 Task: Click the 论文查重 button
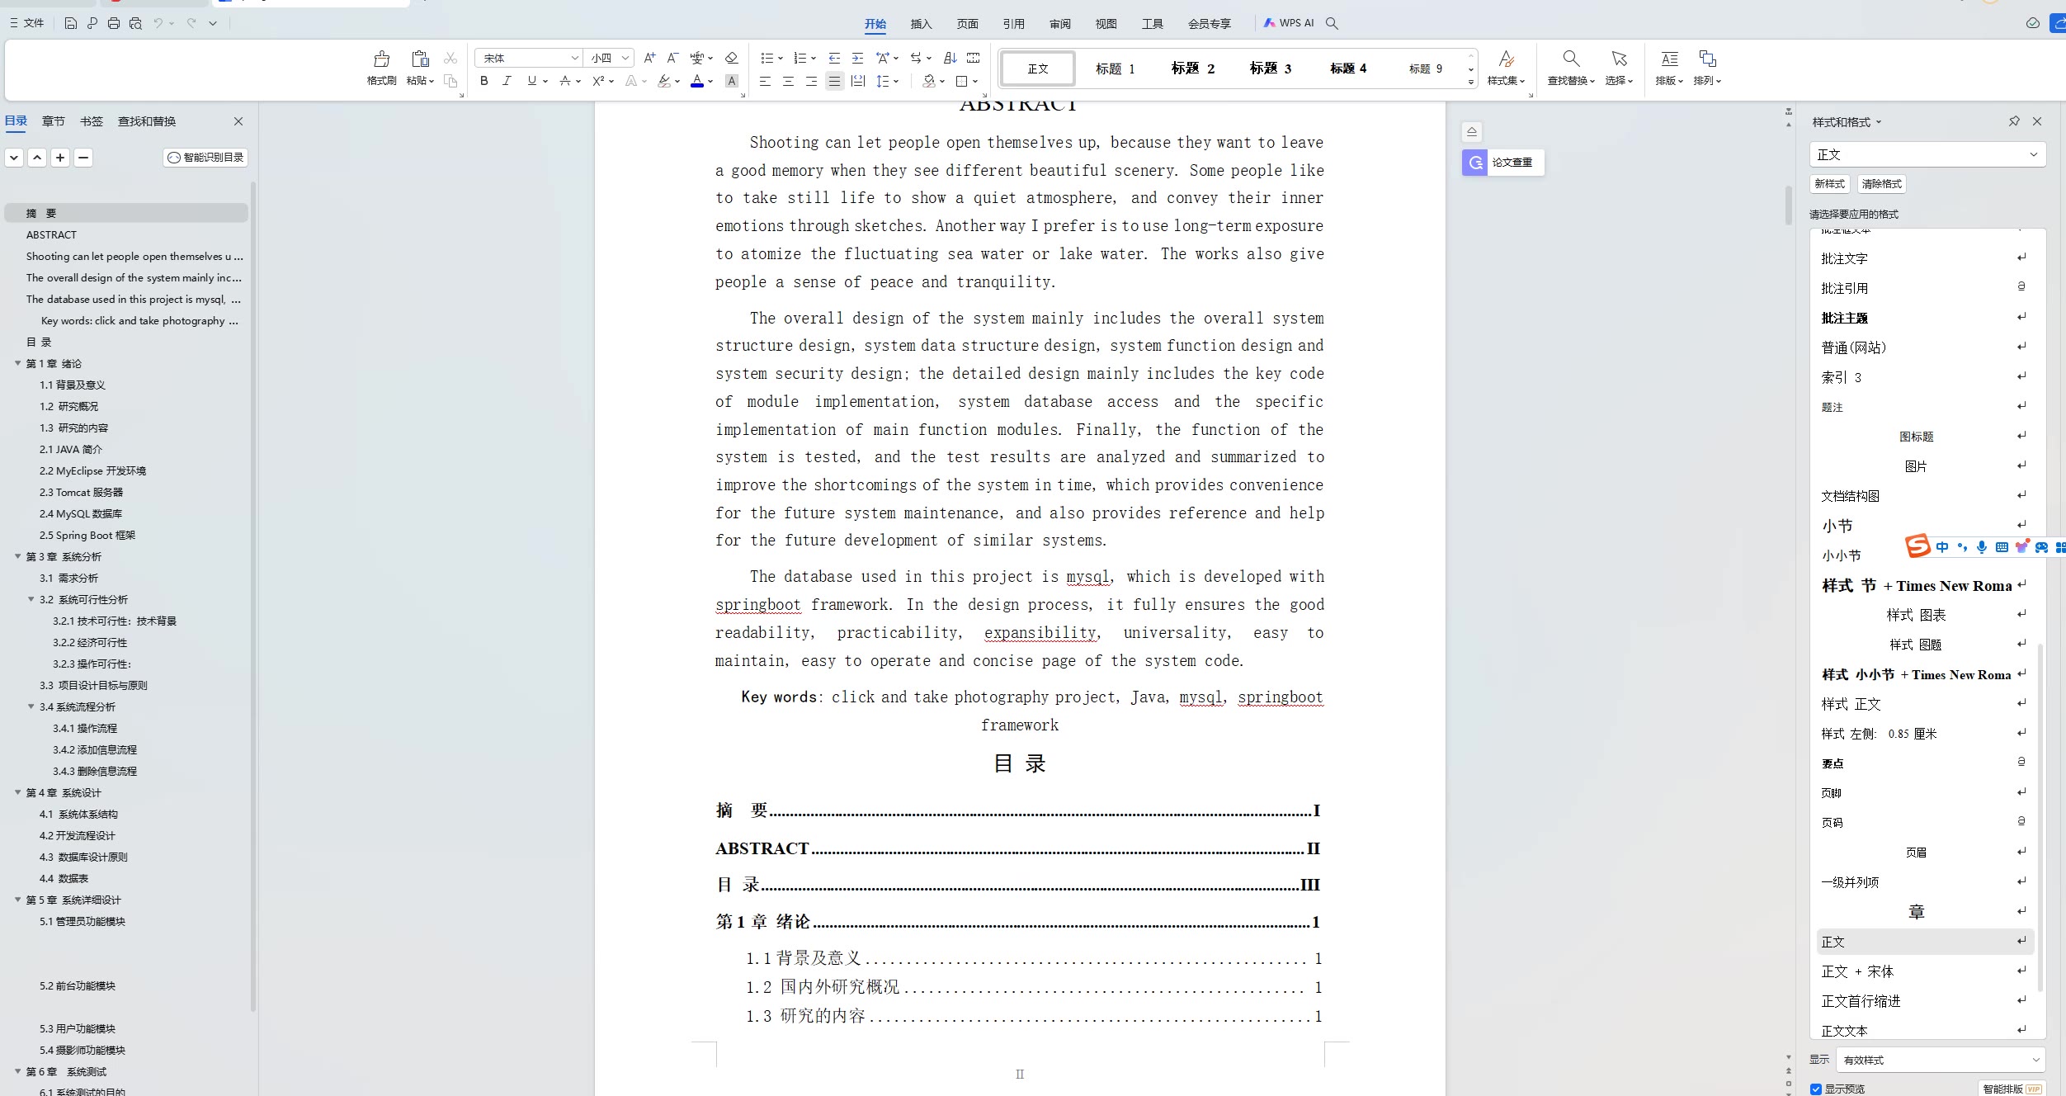tap(1502, 163)
